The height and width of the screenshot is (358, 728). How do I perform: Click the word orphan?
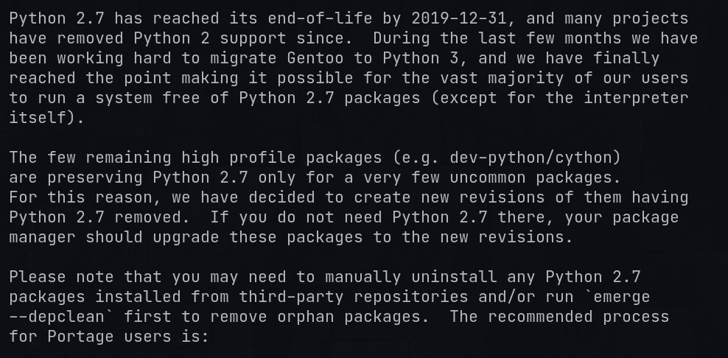(306, 317)
